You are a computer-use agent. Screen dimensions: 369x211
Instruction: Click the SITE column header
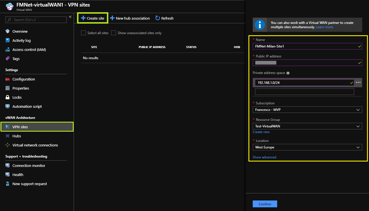(x=94, y=47)
